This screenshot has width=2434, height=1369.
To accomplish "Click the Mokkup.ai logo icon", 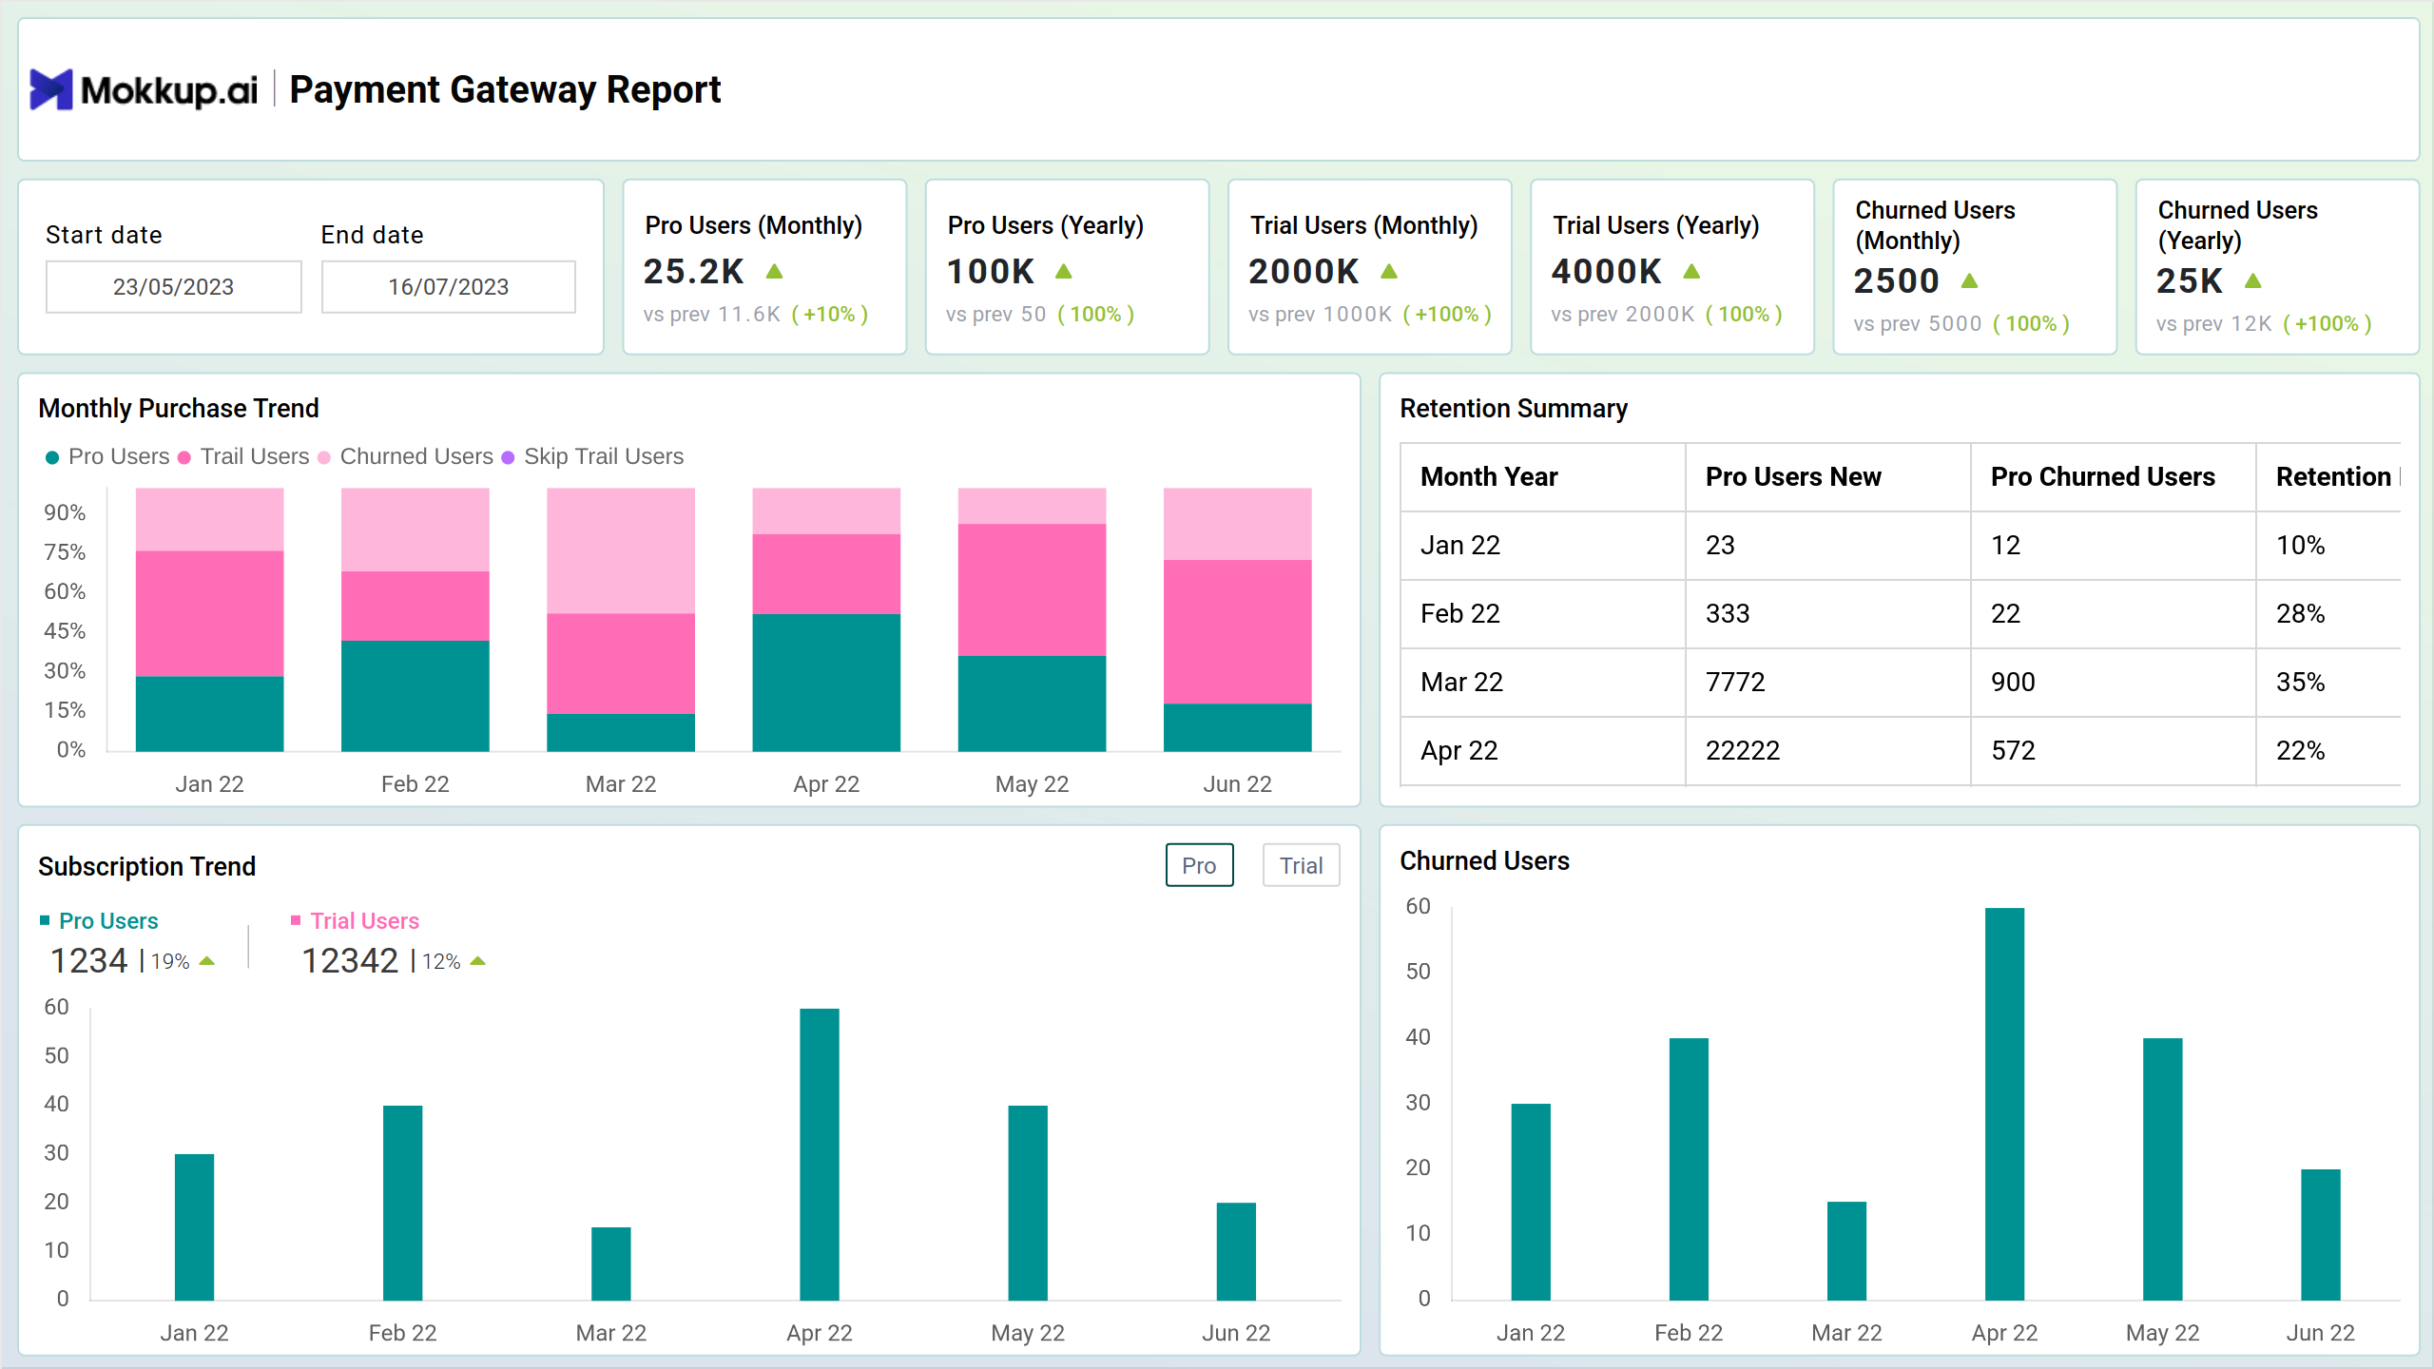I will (x=50, y=89).
